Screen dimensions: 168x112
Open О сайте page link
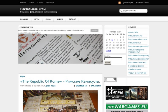point(50,3)
